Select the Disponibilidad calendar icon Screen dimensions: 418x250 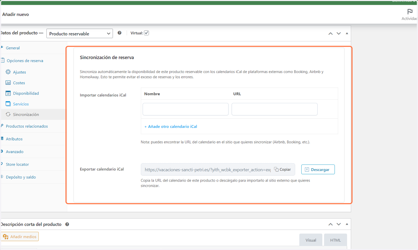tap(8, 93)
